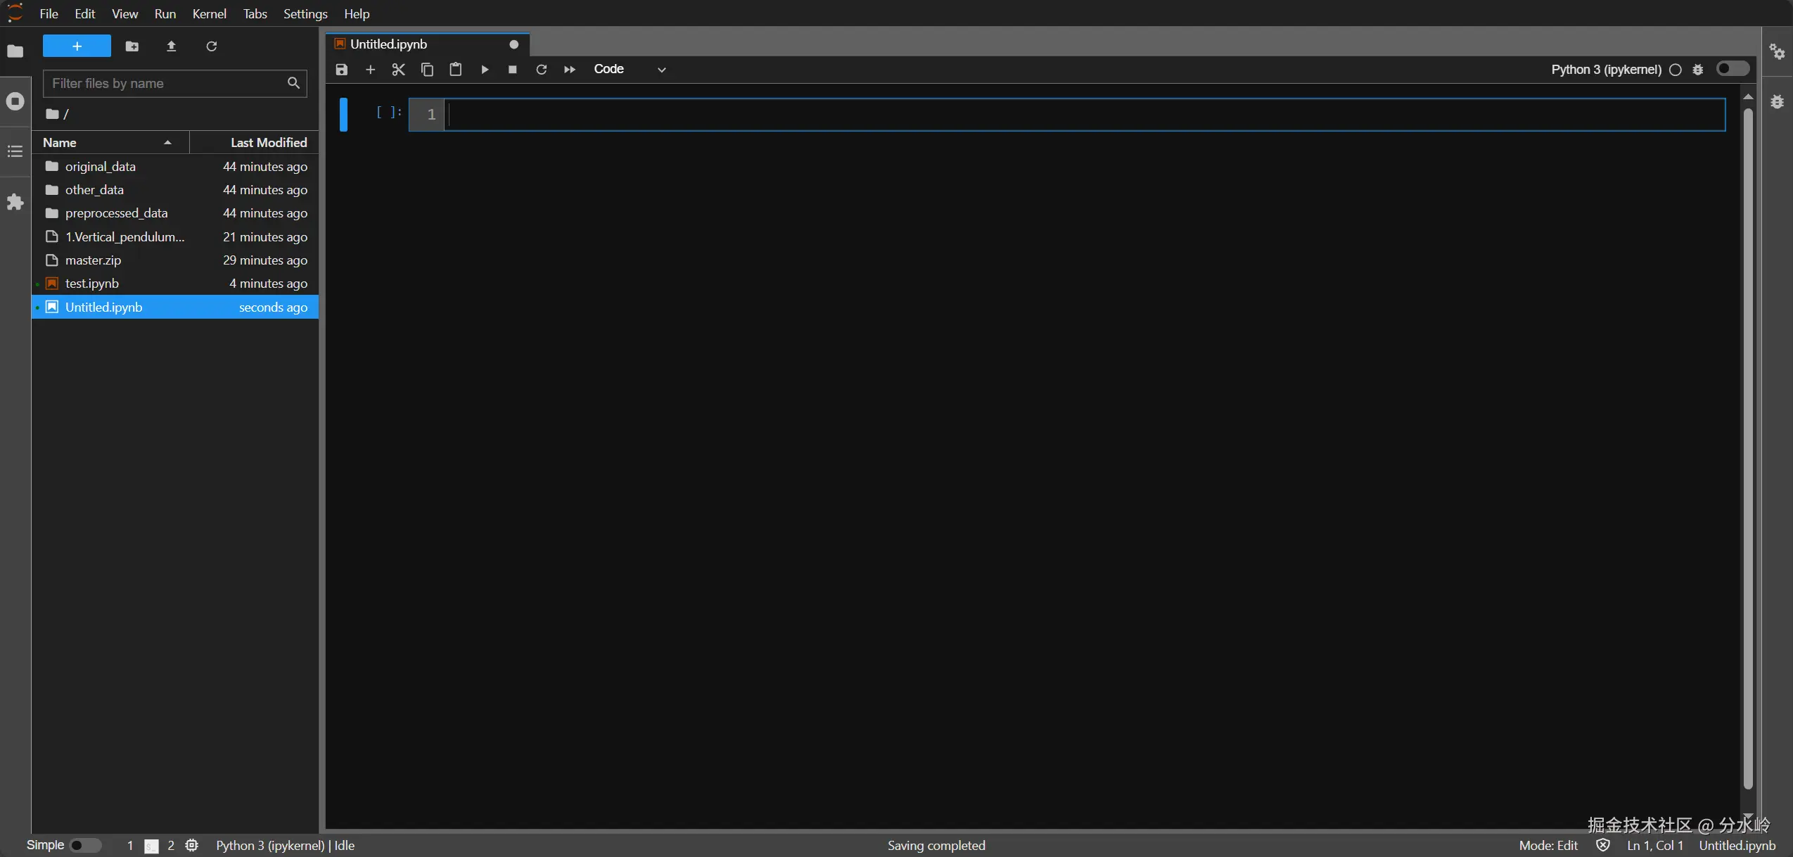Screen dimensions: 1793x857
Task: Click the Python 3 (ipykernel) kernel name
Action: coord(1605,69)
